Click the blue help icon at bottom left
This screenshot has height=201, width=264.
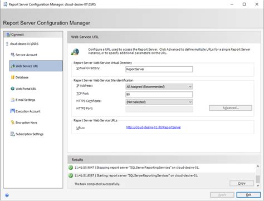[x=7, y=195]
